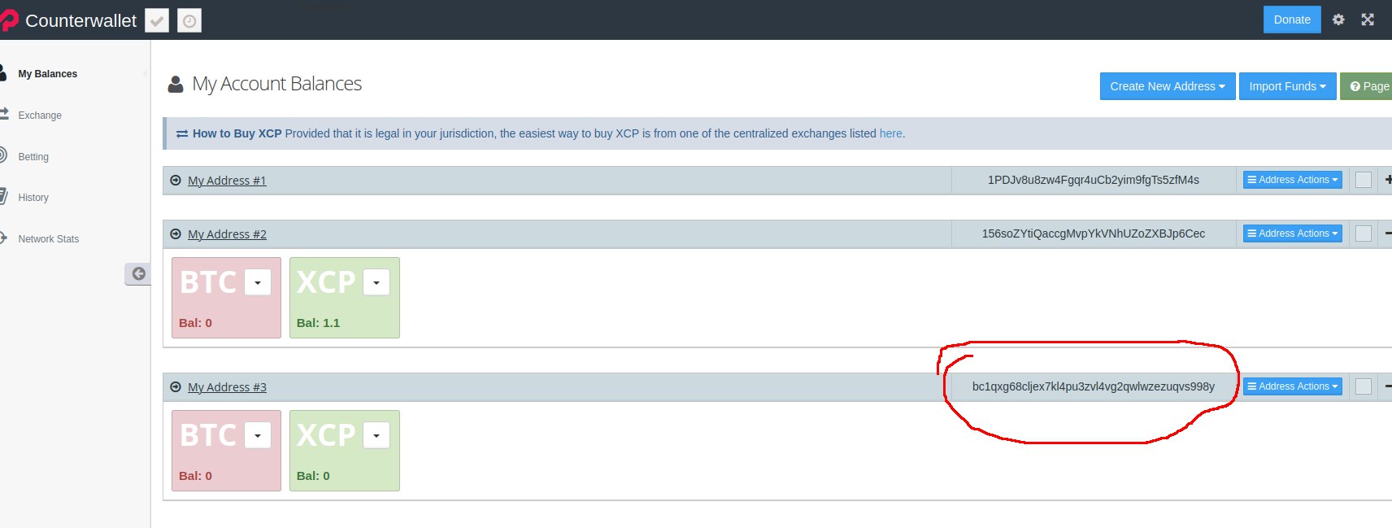Click BTC 'Bal: 0' under My Address #2
This screenshot has height=528, width=1392.
[x=195, y=323]
